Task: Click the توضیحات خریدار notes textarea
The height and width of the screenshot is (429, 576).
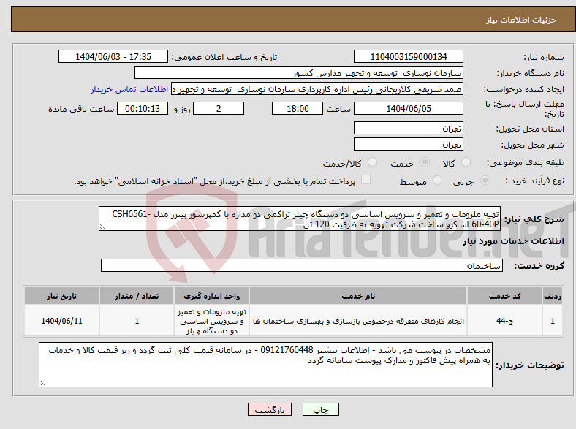Action: pos(265,365)
